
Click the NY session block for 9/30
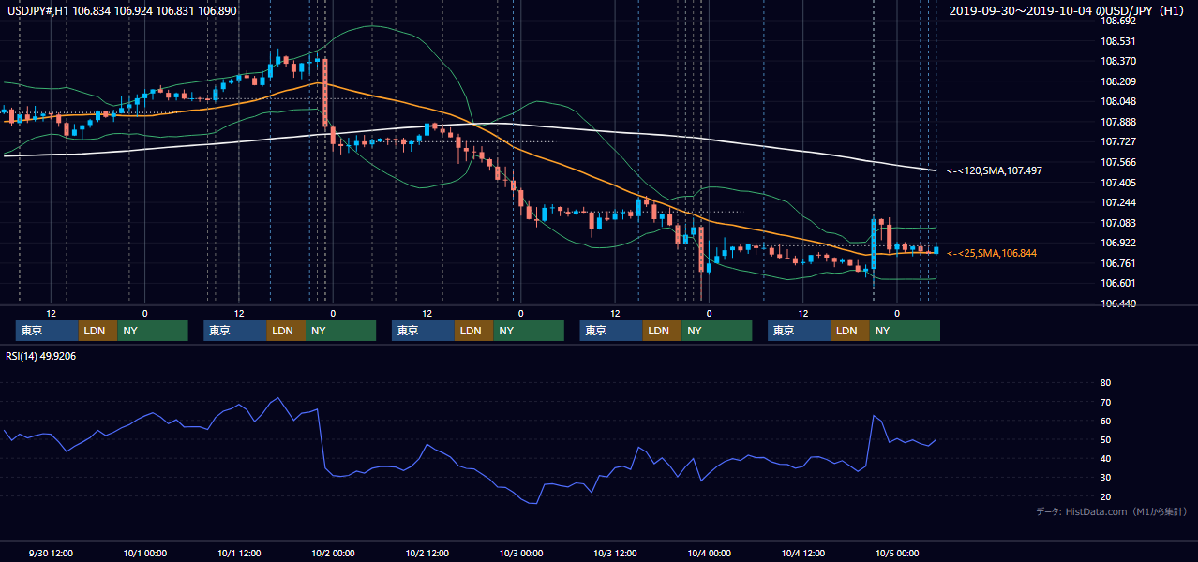coord(153,331)
